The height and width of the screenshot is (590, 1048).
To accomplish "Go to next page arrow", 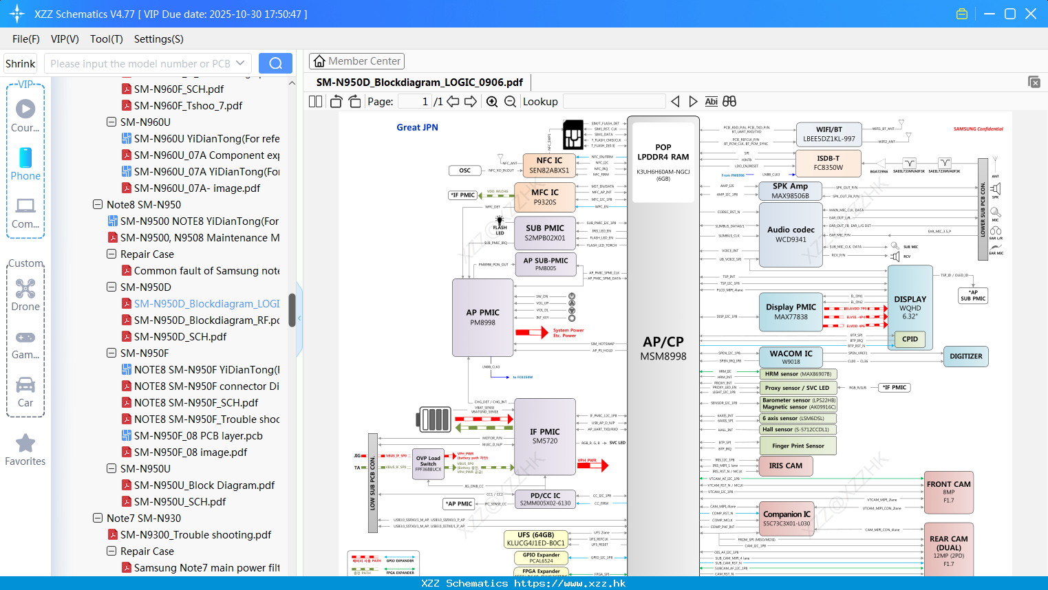I will coord(471,101).
